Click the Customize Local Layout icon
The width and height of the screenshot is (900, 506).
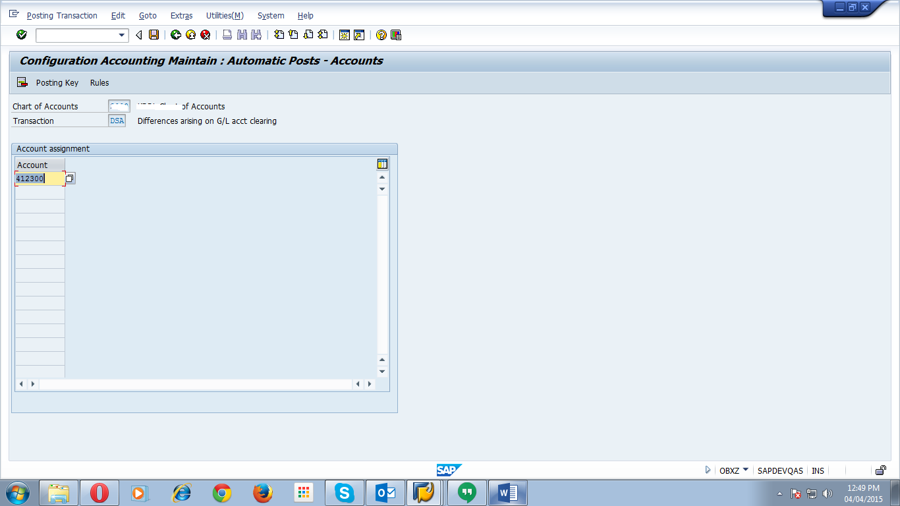(x=396, y=34)
